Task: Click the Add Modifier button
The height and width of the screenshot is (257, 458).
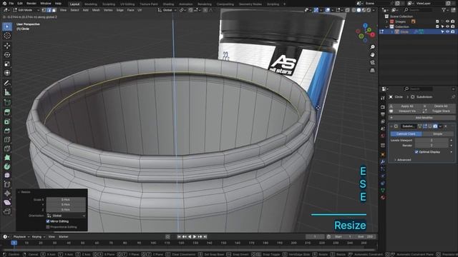Action: tap(422, 118)
